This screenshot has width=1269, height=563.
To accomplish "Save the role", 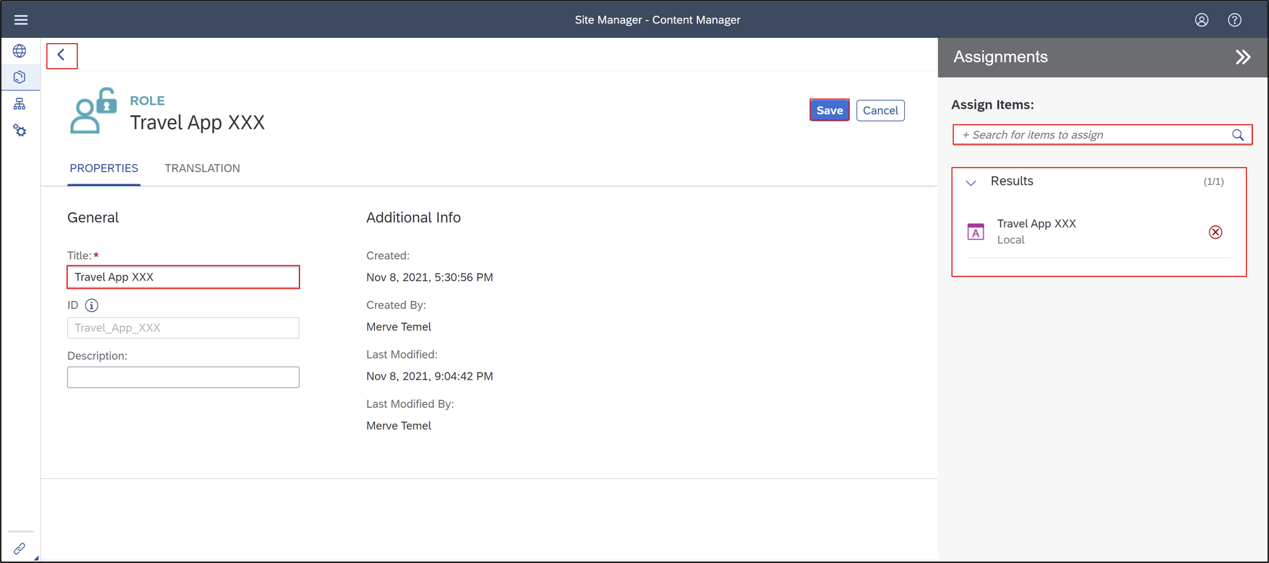I will tap(829, 110).
